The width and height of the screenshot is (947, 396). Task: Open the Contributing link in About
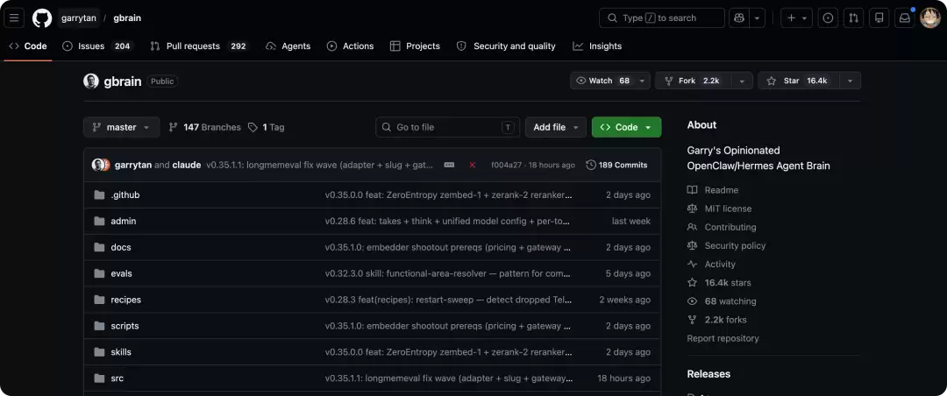tap(722, 228)
